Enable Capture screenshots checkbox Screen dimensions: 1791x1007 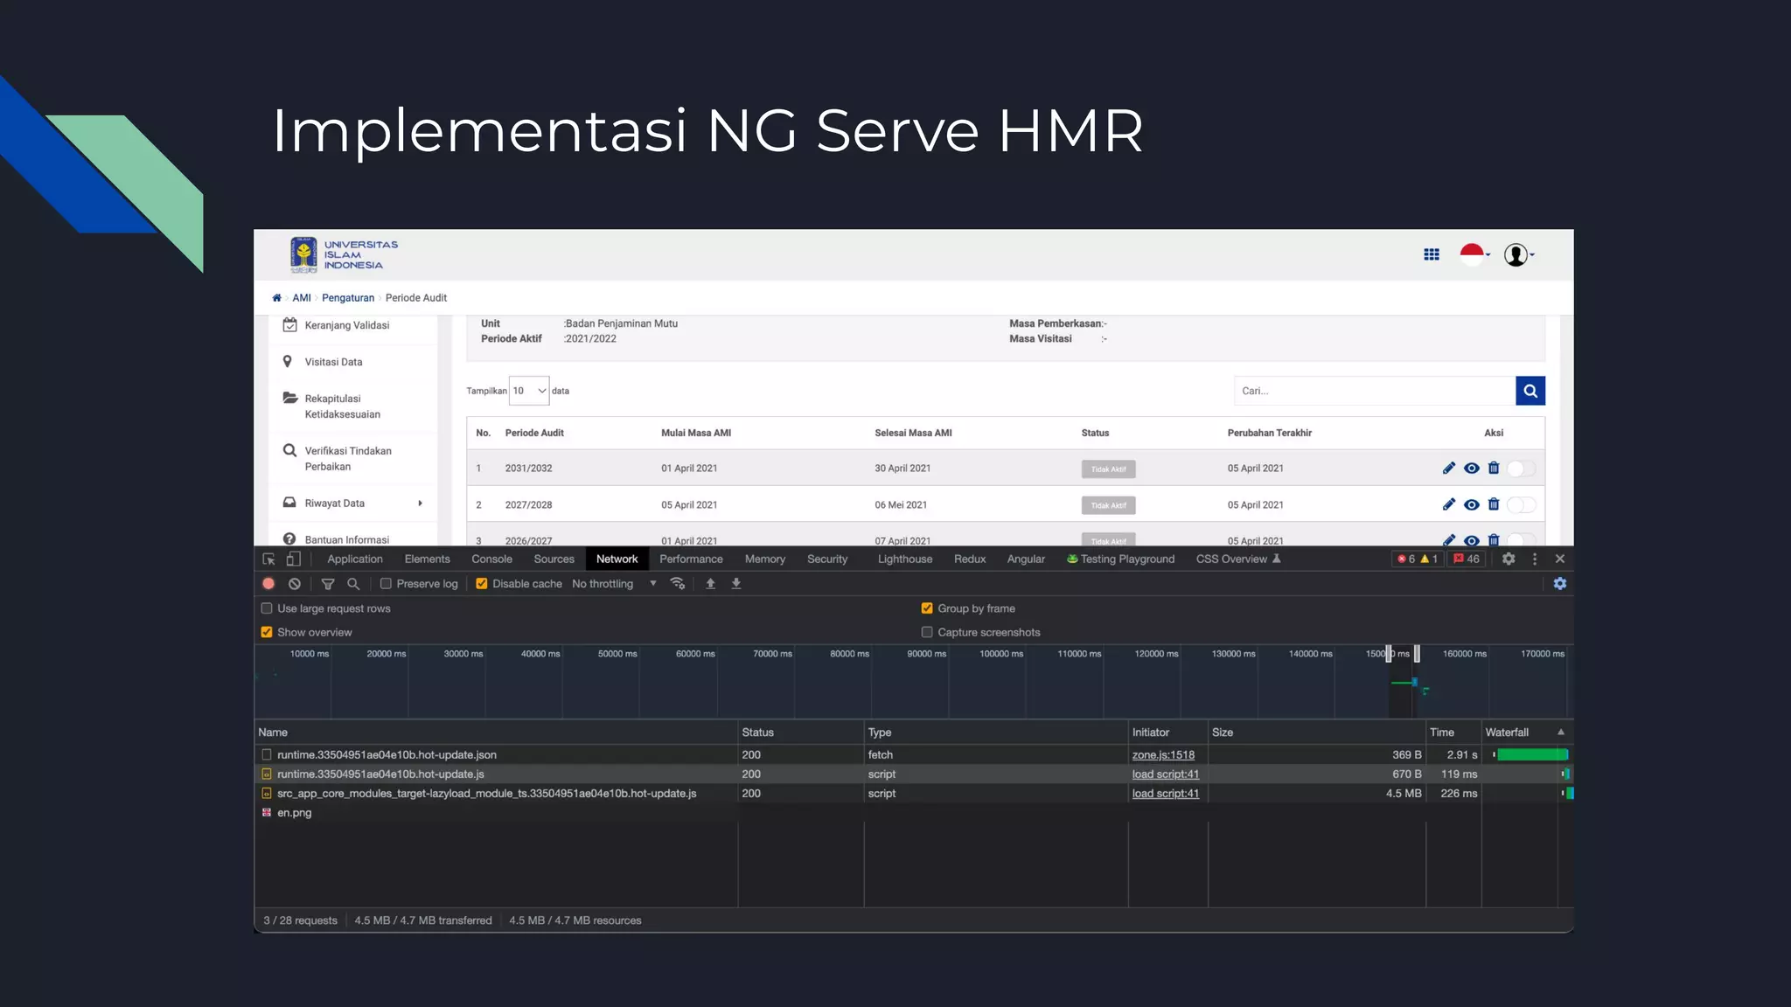click(927, 632)
